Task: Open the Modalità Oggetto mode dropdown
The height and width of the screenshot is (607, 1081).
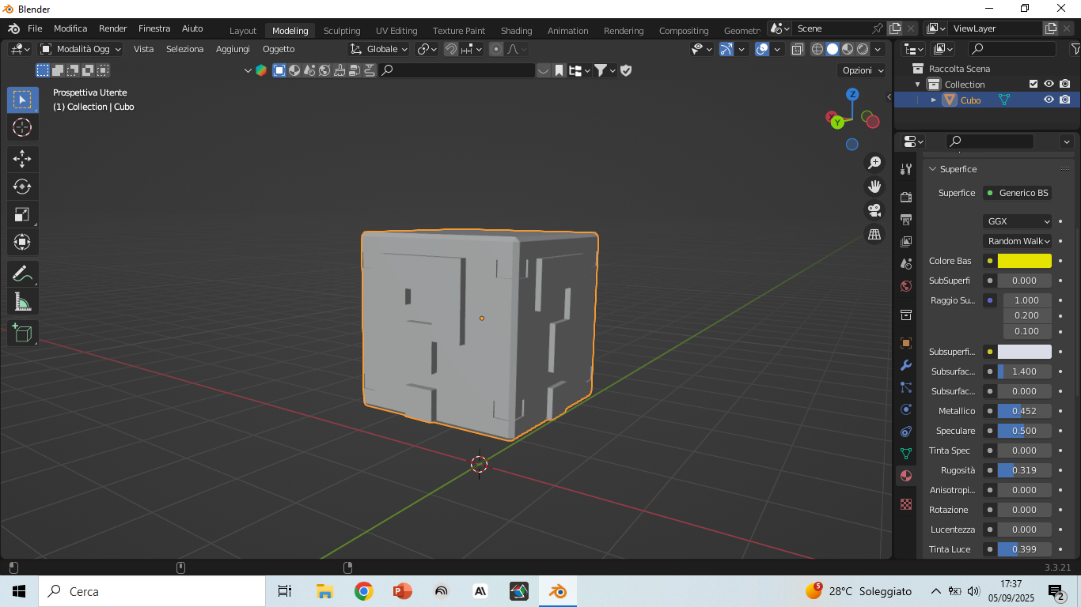Action: (x=81, y=49)
